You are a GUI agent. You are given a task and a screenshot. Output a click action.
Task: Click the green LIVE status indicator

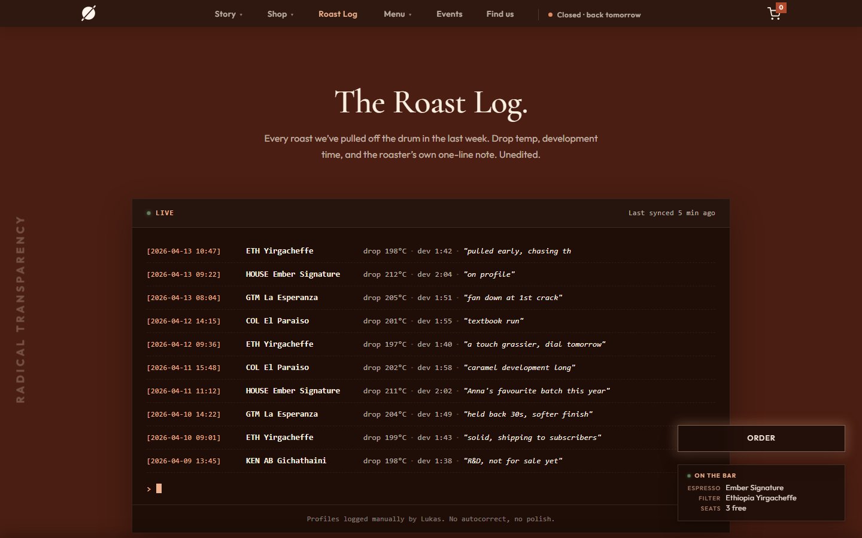tap(160, 213)
